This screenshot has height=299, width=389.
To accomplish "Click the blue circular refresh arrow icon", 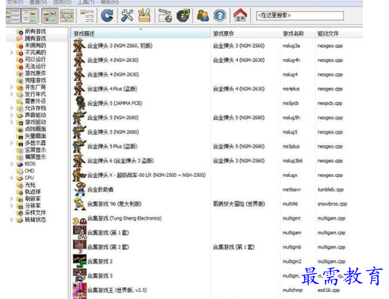I will coord(107,15).
